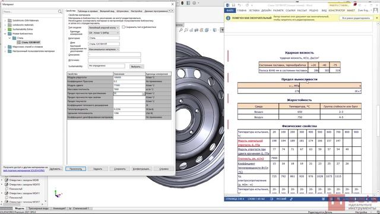This screenshot has width=380, height=214.
Task: Collapse the Сталь category node
Action: 9,38
